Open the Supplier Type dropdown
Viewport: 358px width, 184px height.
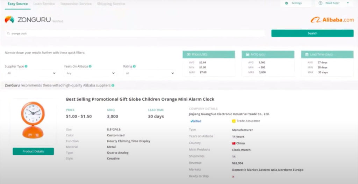[31, 73]
